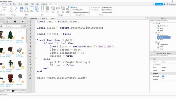Click the toolbox search magnifier icon
Image resolution: width=176 pixels, height=99 pixels.
click(21, 26)
